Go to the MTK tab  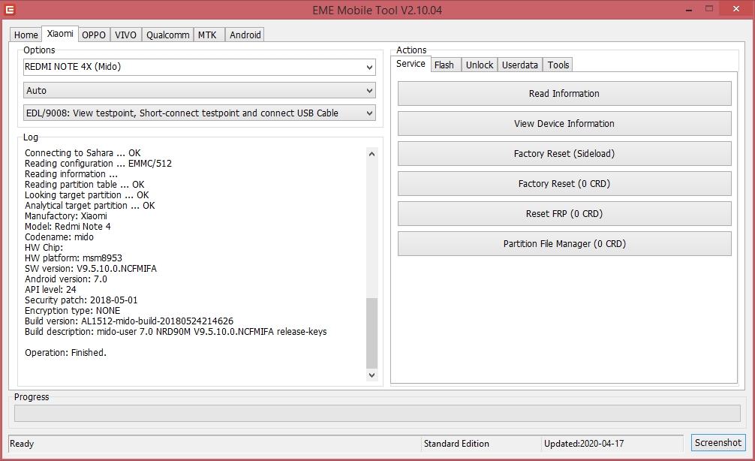(x=208, y=35)
